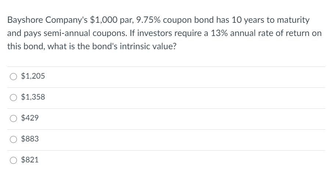Choose the $1,358 radio button
Image resolution: width=330 pixels, height=180 pixels.
[13, 97]
